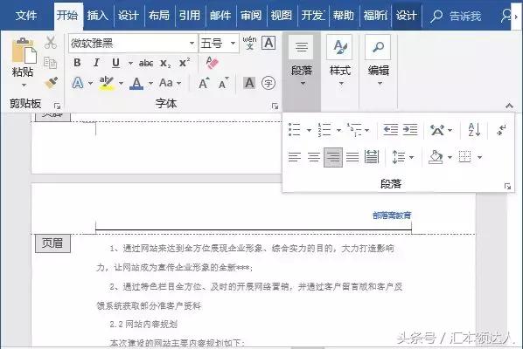This screenshot has height=349, width=523.
Task: Expand the underline style dropdown arrow
Action: [x=130, y=63]
